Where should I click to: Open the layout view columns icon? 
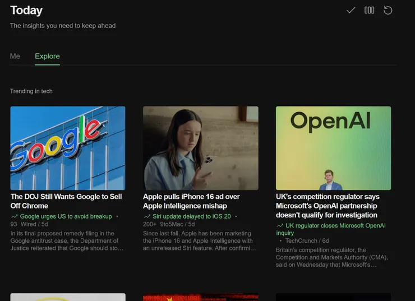coord(369,10)
